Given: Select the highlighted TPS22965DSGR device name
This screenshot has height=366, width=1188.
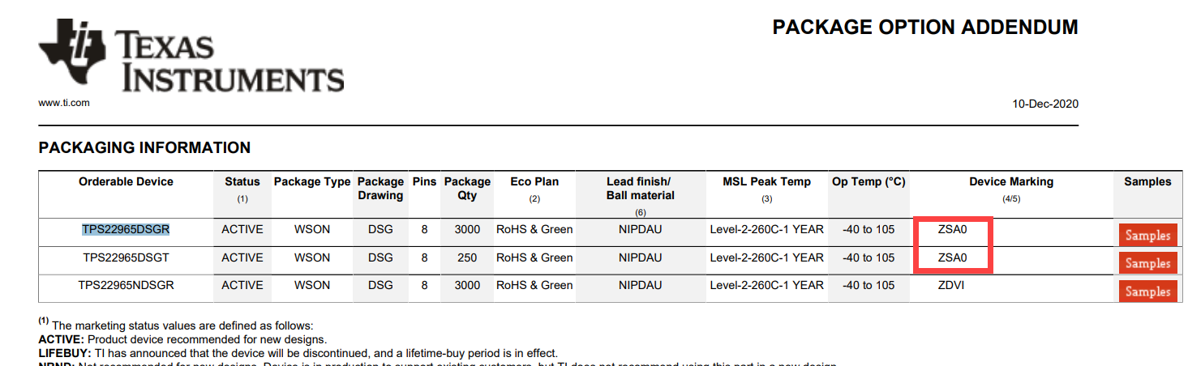Looking at the screenshot, I should coord(126,229).
